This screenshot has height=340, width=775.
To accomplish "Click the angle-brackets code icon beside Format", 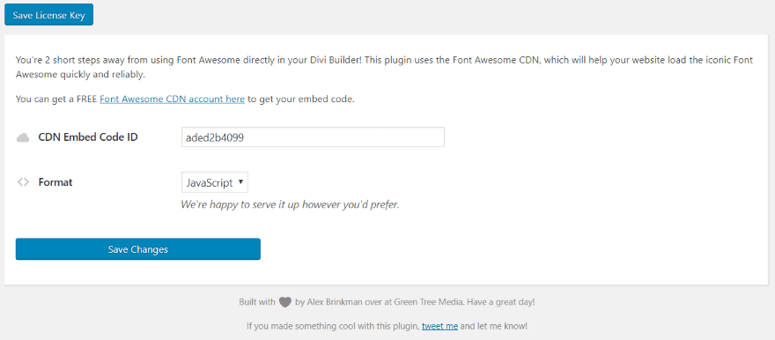I will coord(23,181).
